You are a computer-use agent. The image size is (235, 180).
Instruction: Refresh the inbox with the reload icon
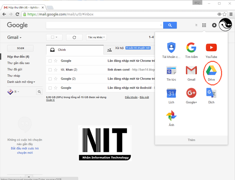(74, 37)
